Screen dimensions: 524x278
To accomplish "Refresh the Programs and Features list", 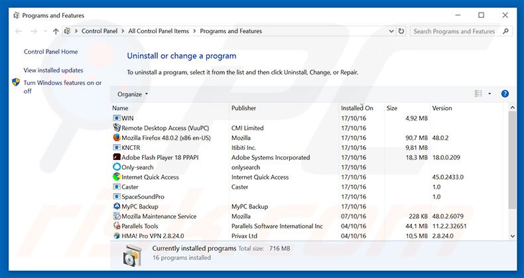I will pos(401,31).
